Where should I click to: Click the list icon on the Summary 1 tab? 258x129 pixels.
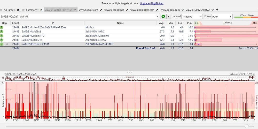tap(23, 10)
